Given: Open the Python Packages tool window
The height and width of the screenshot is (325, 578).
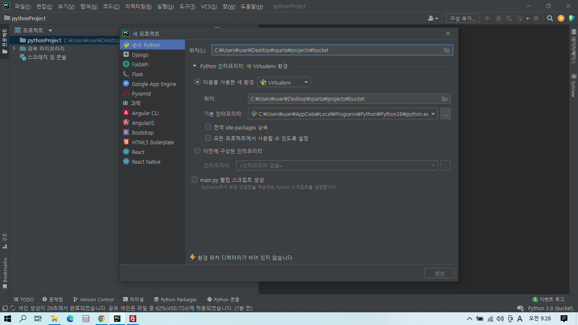Looking at the screenshot, I should (x=175, y=299).
